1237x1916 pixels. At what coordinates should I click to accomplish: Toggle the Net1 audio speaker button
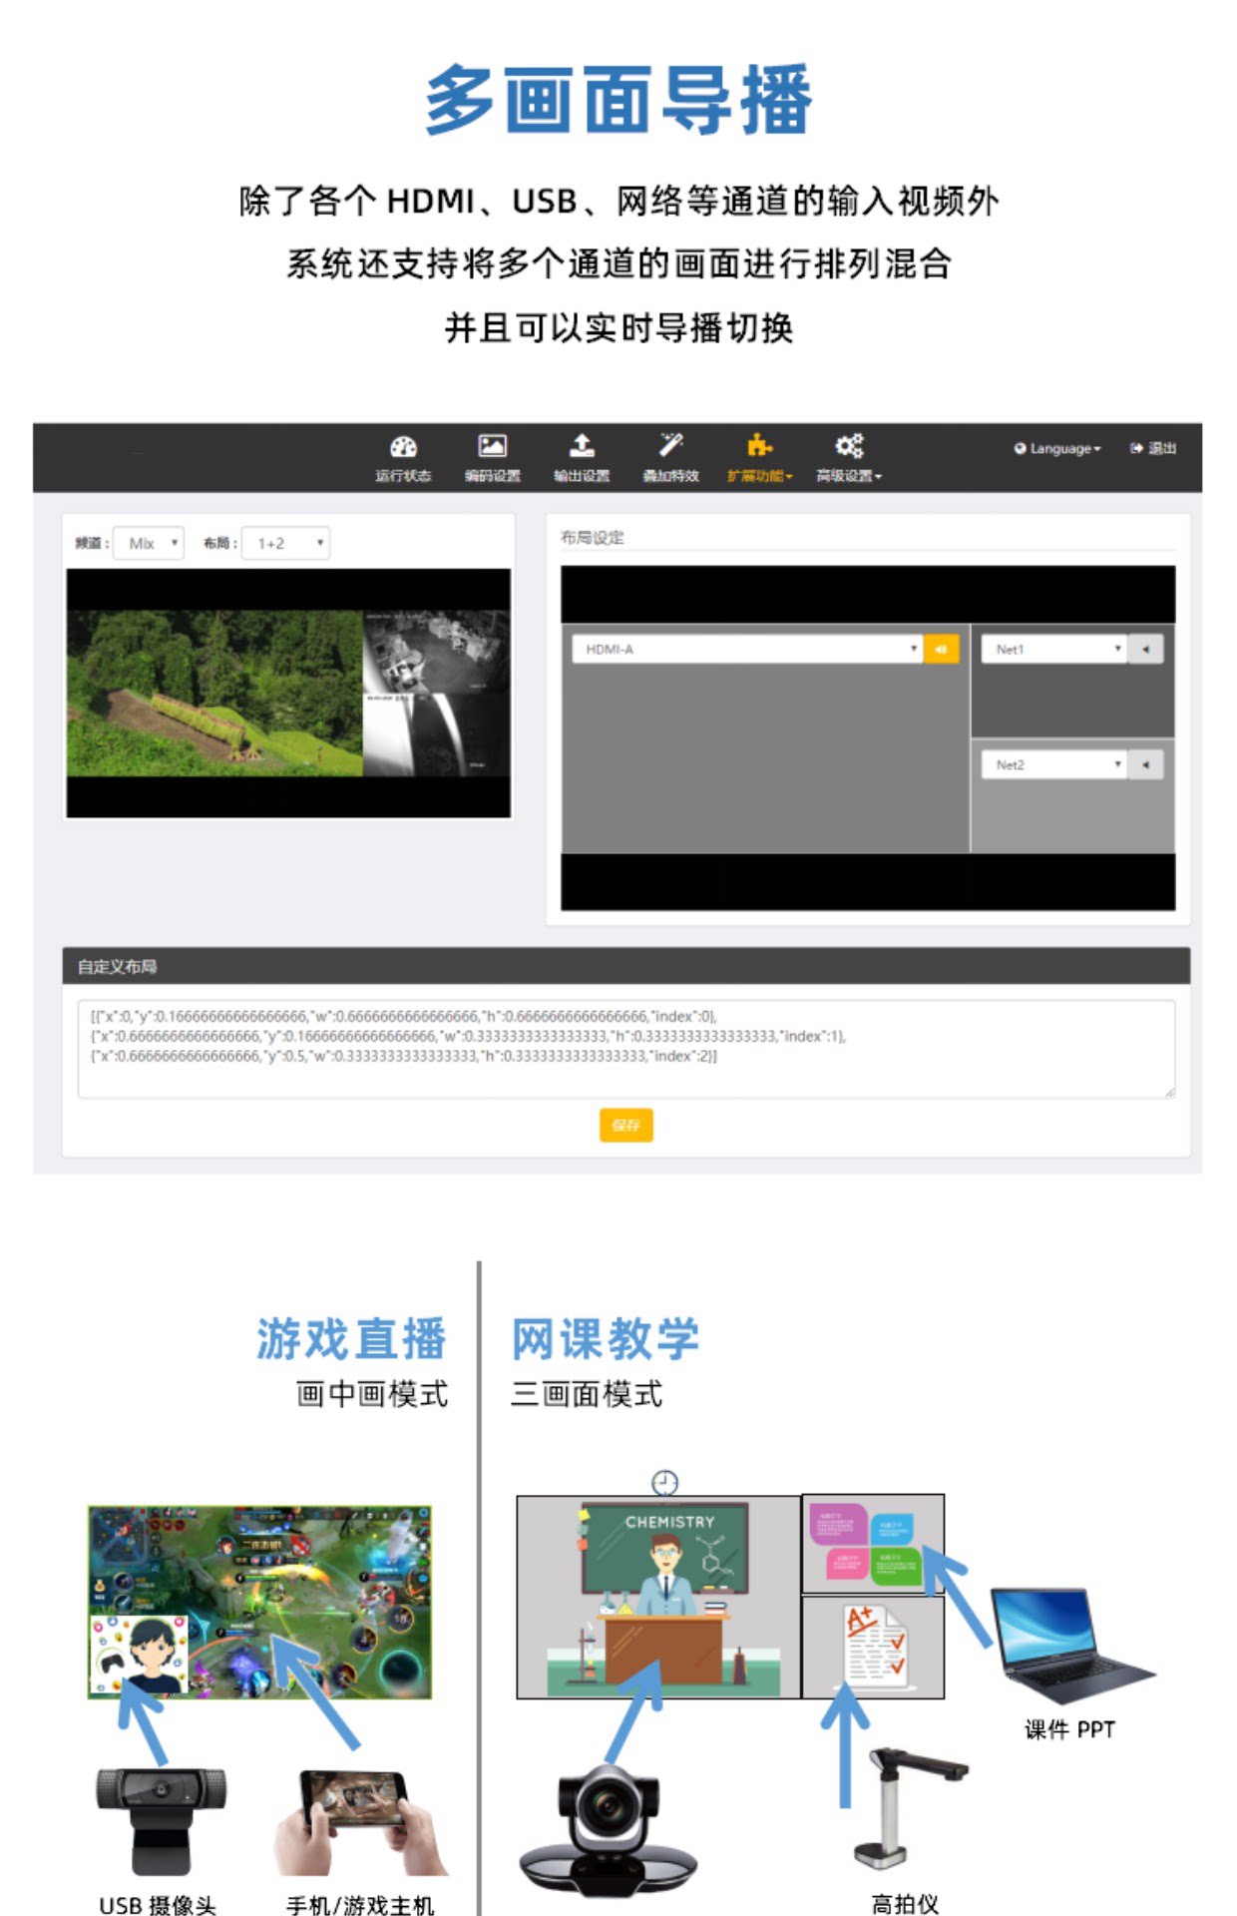tap(1146, 649)
